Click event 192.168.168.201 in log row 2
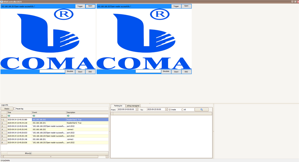The height and width of the screenshot is (162, 299). [x=39, y=123]
